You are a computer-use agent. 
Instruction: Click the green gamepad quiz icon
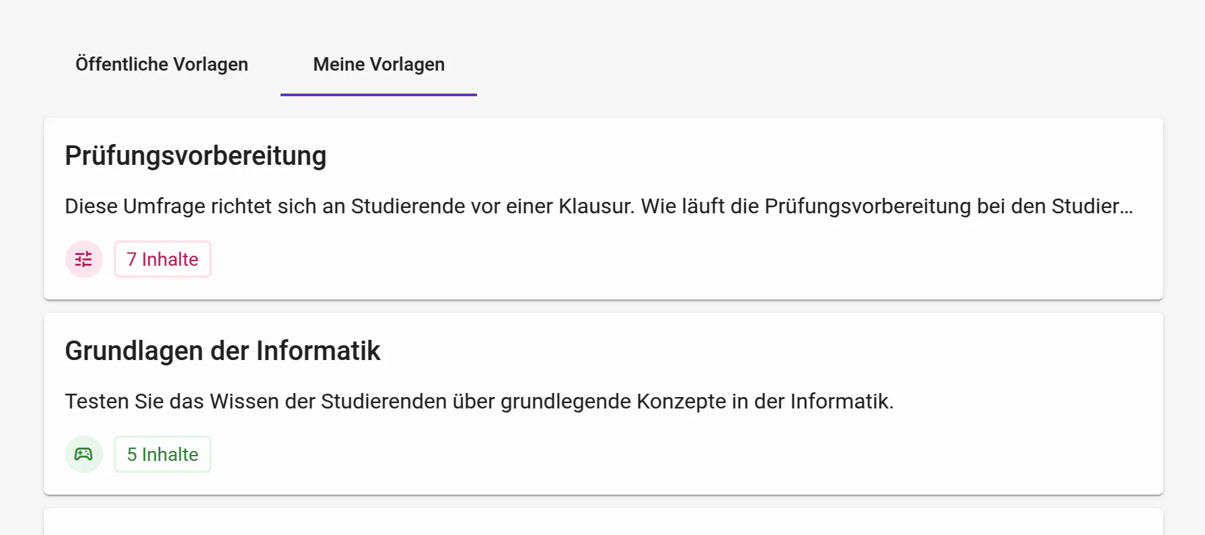click(83, 454)
